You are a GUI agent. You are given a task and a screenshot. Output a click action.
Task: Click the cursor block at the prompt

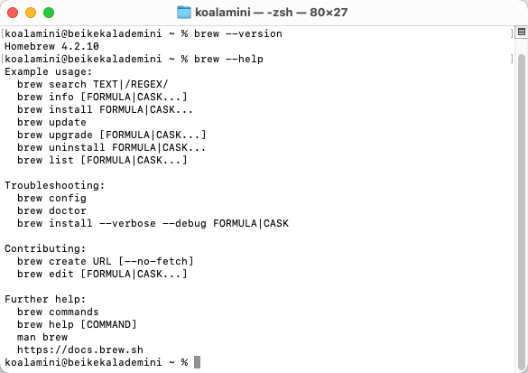click(x=197, y=362)
